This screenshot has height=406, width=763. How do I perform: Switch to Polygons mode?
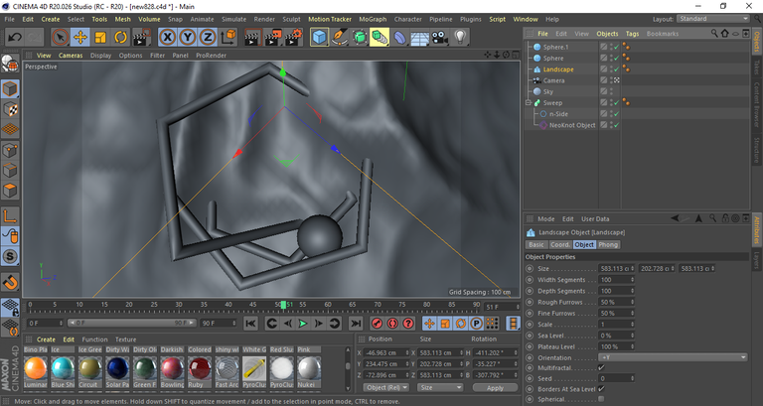click(x=10, y=191)
